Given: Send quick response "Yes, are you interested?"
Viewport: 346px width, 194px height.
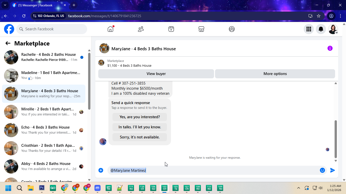Looking at the screenshot, I should [x=140, y=117].
